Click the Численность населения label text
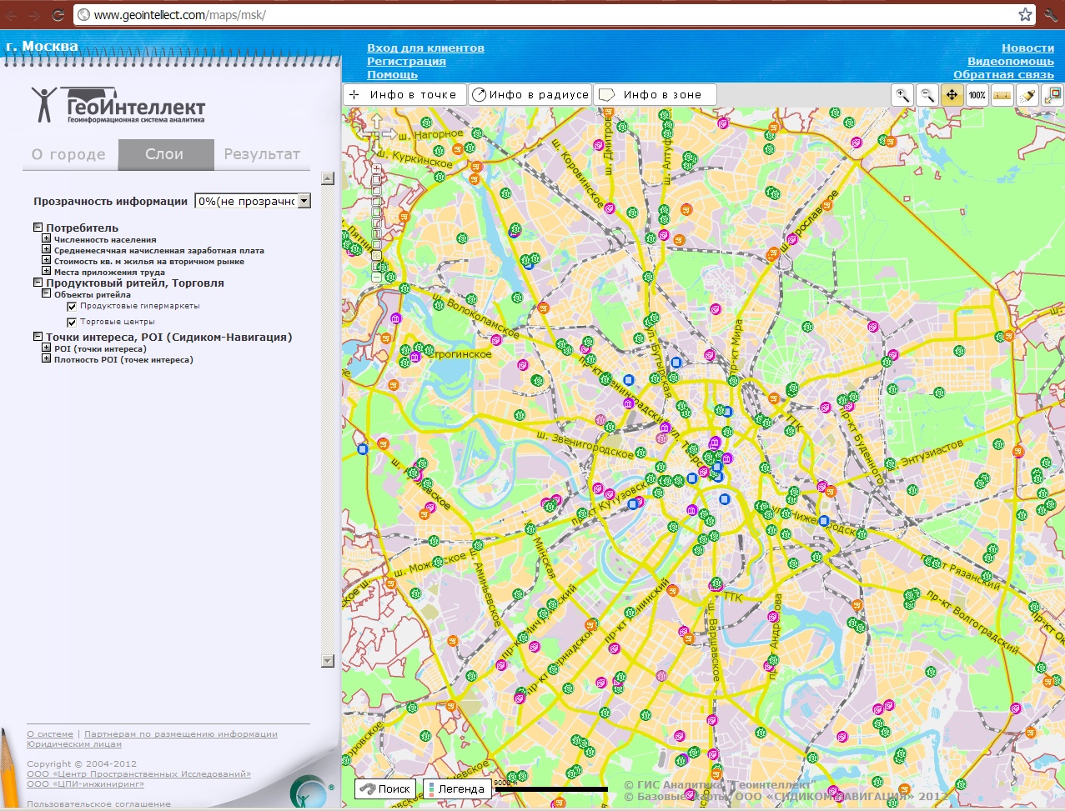This screenshot has width=1065, height=811. pyautogui.click(x=105, y=239)
